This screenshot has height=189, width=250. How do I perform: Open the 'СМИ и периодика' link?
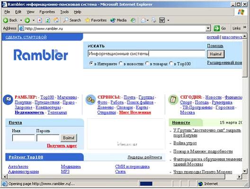pos(132,167)
